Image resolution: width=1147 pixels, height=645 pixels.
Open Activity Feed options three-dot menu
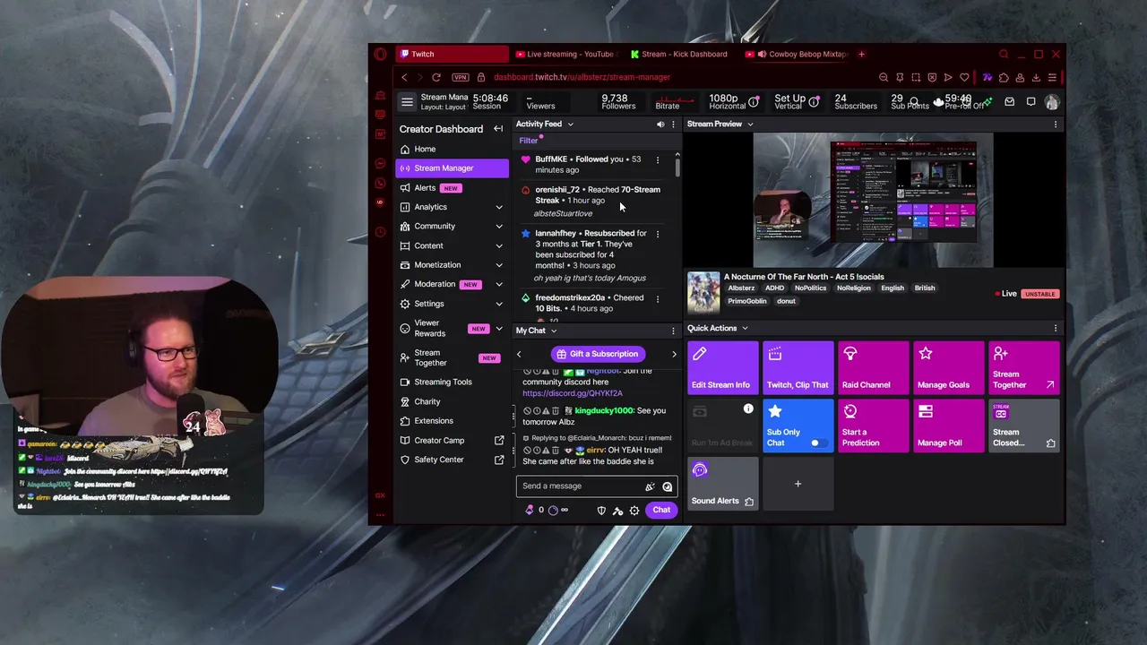[x=673, y=125]
